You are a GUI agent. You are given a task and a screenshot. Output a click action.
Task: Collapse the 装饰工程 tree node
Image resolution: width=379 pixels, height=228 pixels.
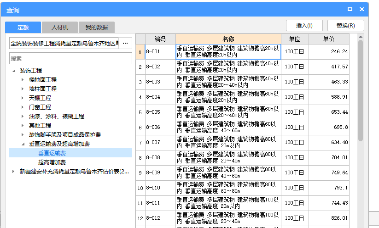[14, 71]
